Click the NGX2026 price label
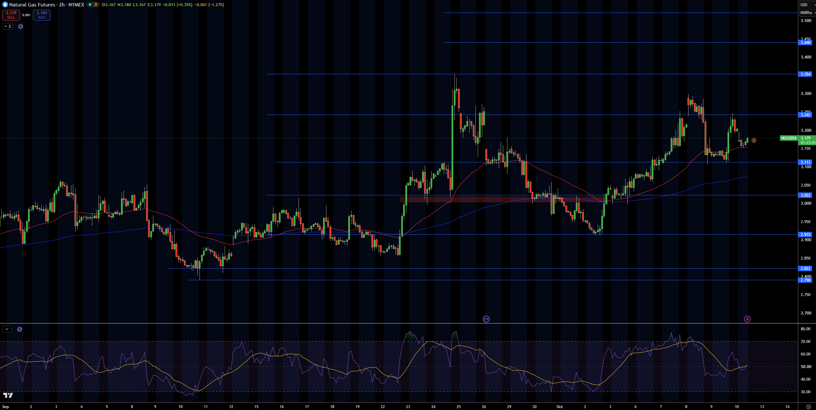Image resolution: width=816 pixels, height=410 pixels. pos(789,138)
